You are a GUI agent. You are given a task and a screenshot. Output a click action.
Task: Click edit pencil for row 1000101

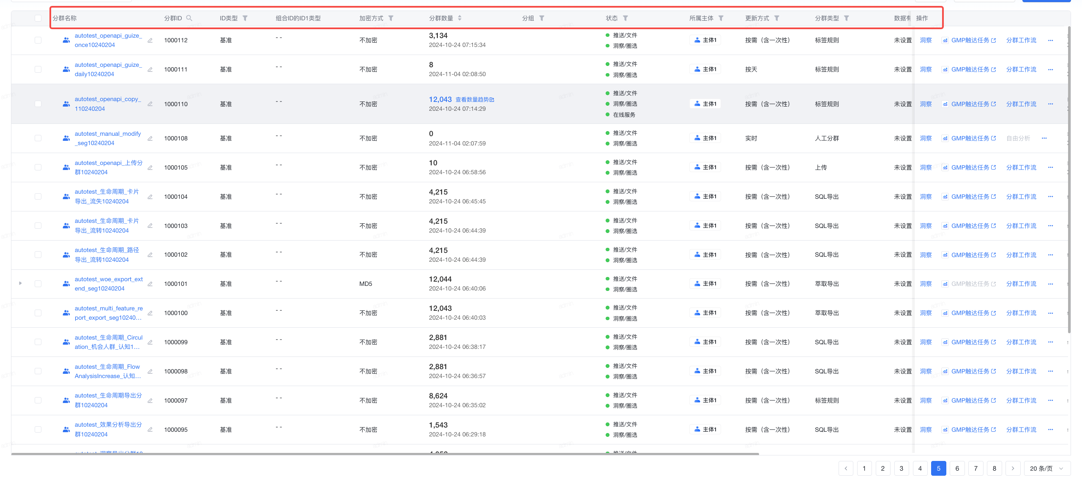coord(150,284)
